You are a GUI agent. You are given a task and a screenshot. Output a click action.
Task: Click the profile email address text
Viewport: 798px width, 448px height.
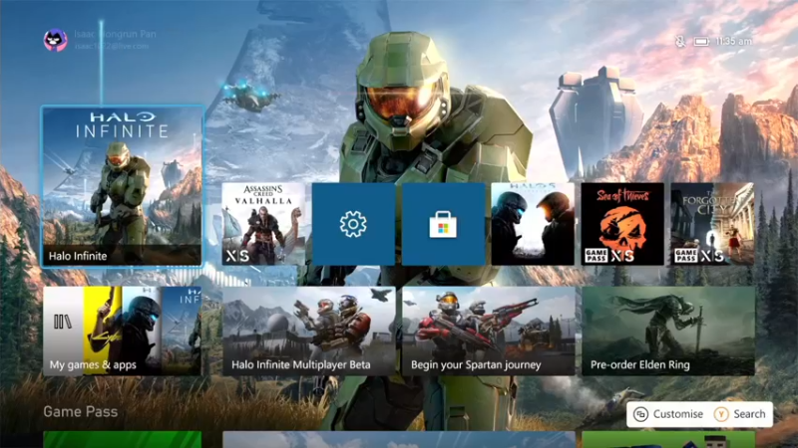[x=112, y=46]
